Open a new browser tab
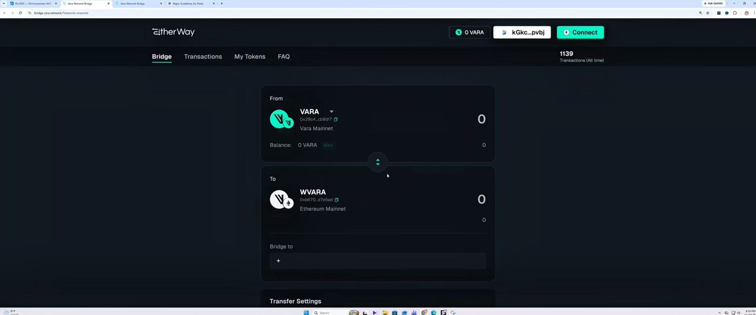Image resolution: width=756 pixels, height=315 pixels. pos(221,4)
